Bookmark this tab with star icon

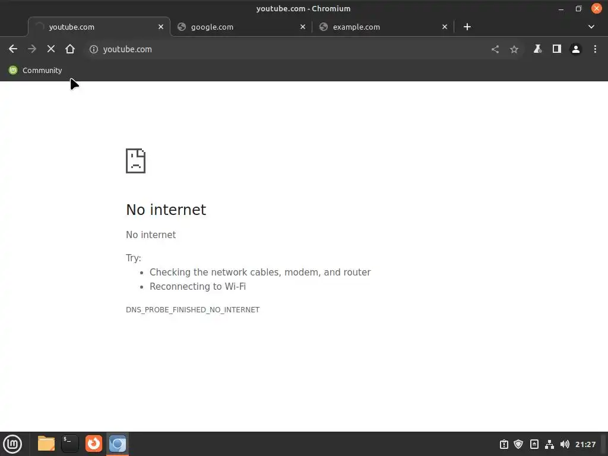tap(514, 49)
